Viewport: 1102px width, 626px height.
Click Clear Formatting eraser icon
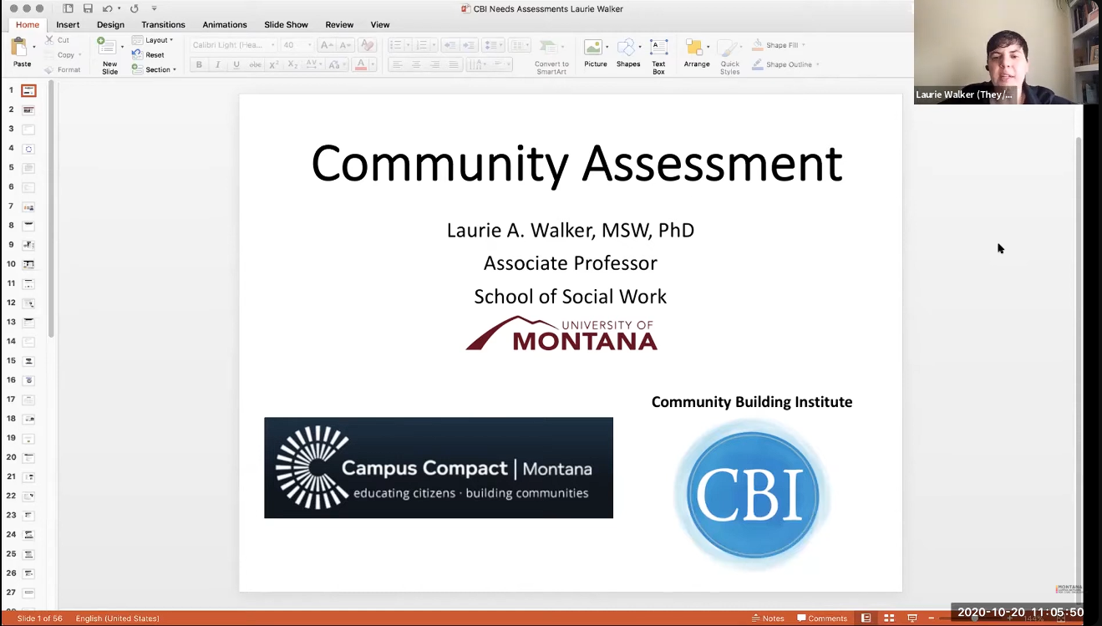coord(366,45)
